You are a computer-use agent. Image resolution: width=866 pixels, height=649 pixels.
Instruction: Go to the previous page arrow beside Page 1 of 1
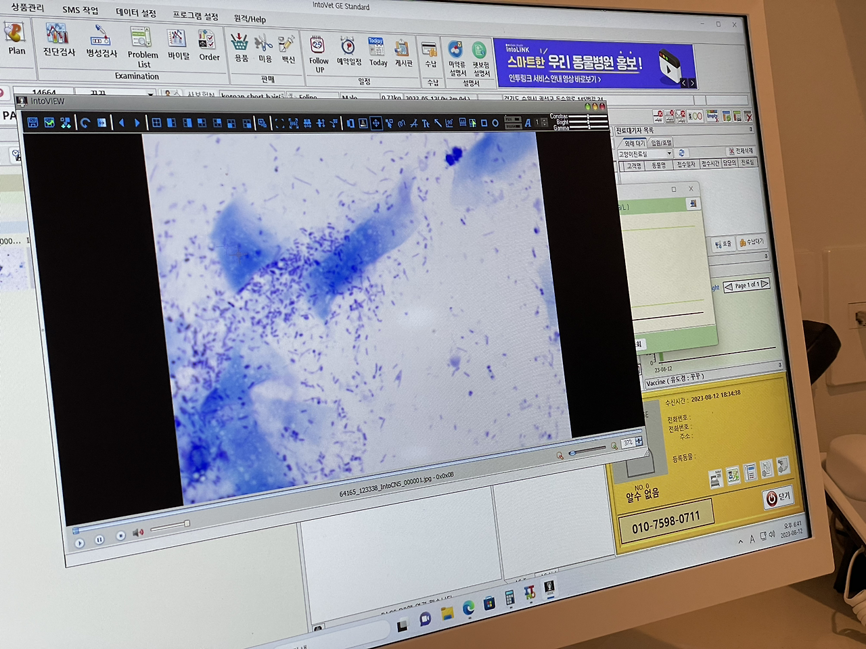click(728, 287)
